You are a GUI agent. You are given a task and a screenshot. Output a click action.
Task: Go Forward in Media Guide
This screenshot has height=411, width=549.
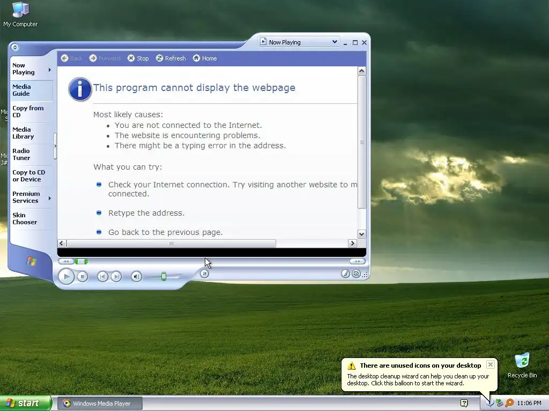[x=105, y=58]
